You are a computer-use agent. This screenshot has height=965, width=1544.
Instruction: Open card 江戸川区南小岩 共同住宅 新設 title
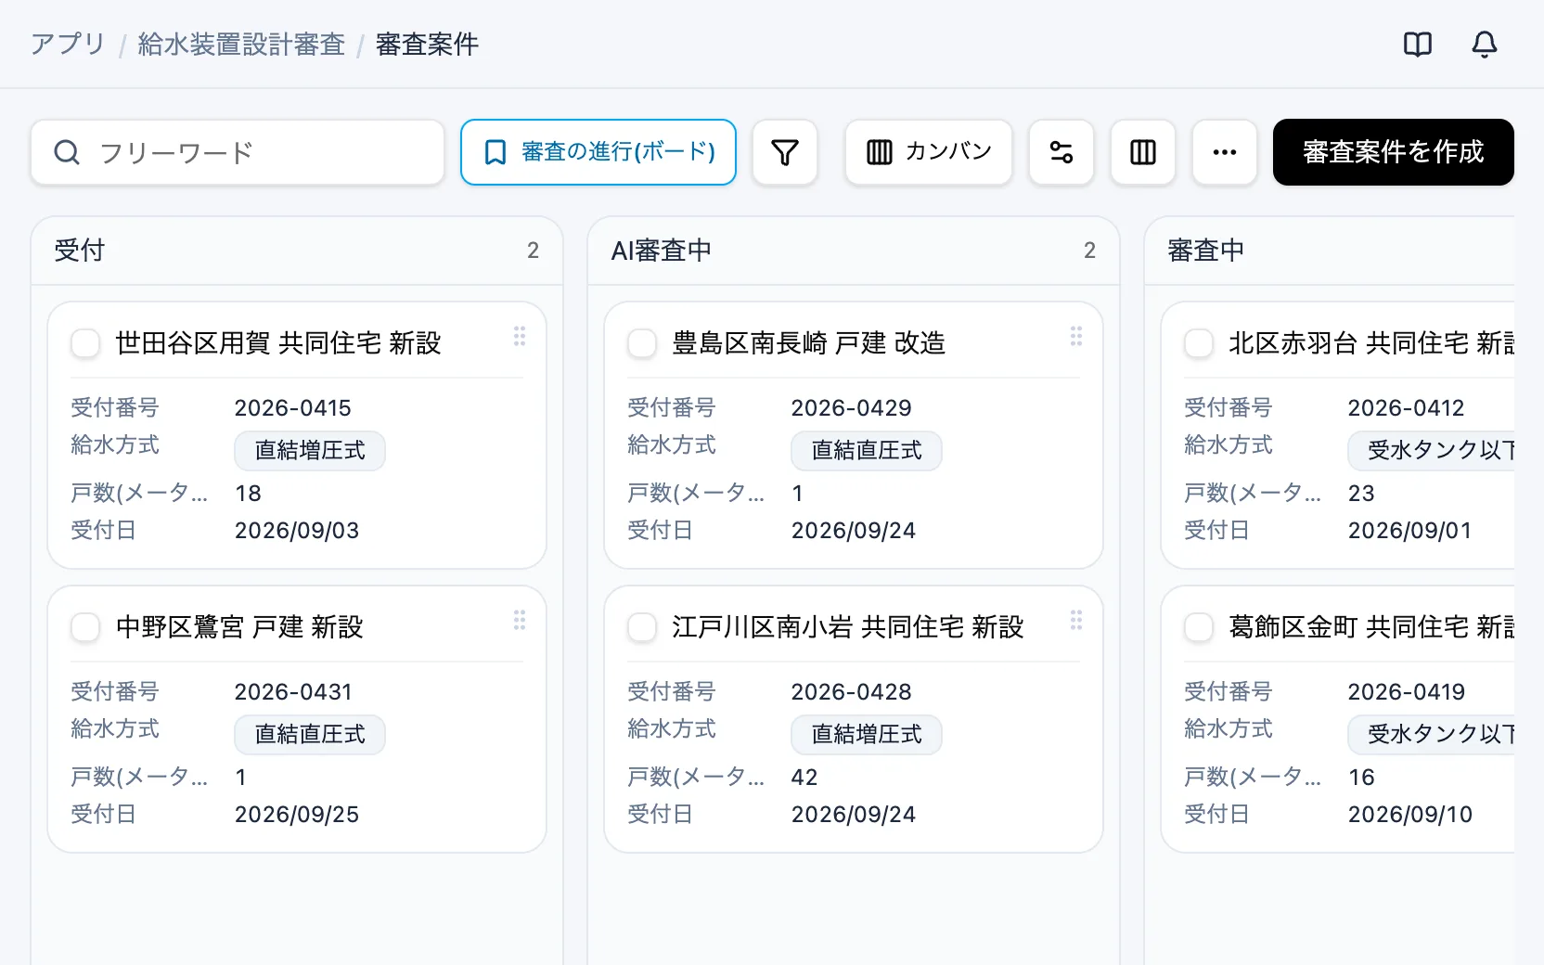click(x=848, y=627)
